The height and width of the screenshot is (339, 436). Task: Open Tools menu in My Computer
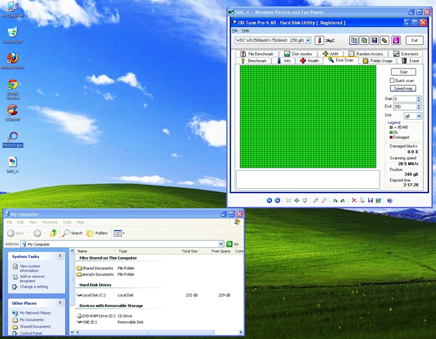(67, 222)
